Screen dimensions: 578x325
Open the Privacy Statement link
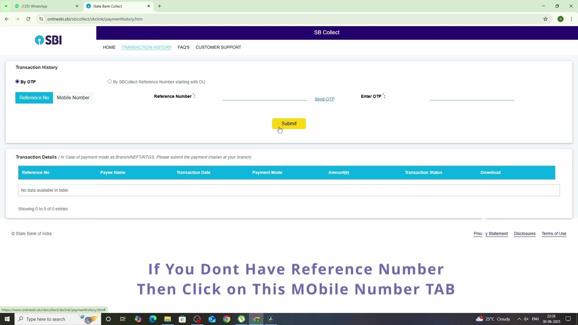coord(490,234)
